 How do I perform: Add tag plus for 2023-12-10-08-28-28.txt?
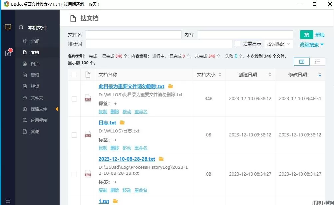pyautogui.click(x=115, y=182)
